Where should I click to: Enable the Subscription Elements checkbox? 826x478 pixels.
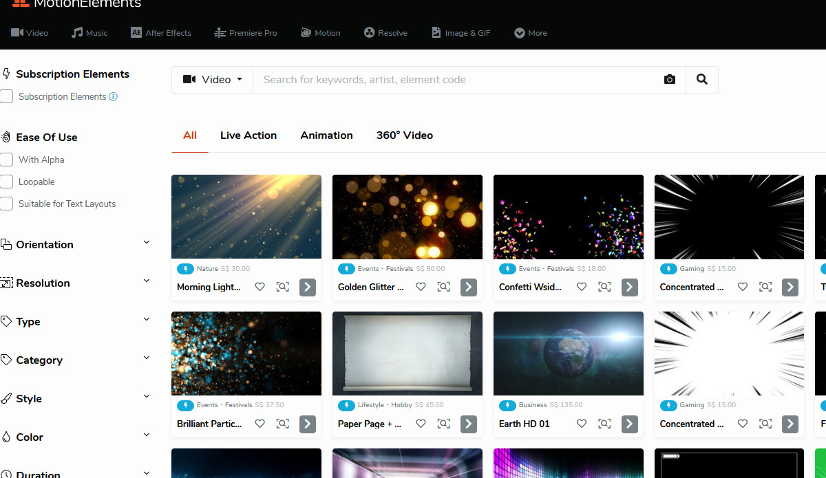coord(7,97)
